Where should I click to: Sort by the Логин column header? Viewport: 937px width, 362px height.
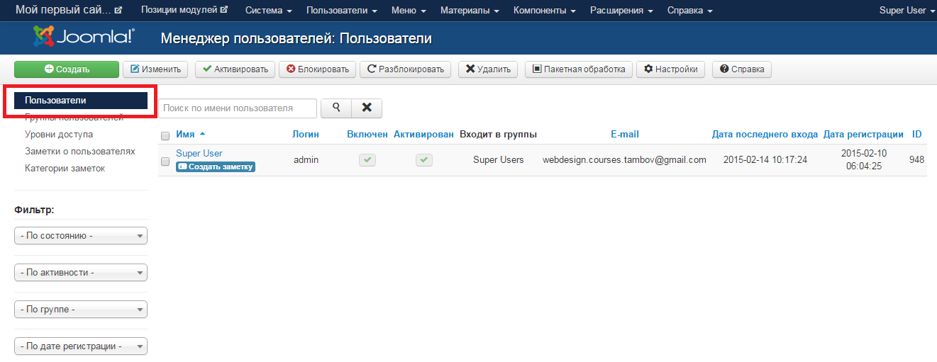(x=306, y=134)
